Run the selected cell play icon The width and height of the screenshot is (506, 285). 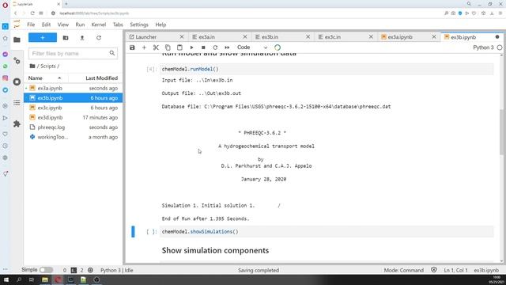(x=191, y=47)
